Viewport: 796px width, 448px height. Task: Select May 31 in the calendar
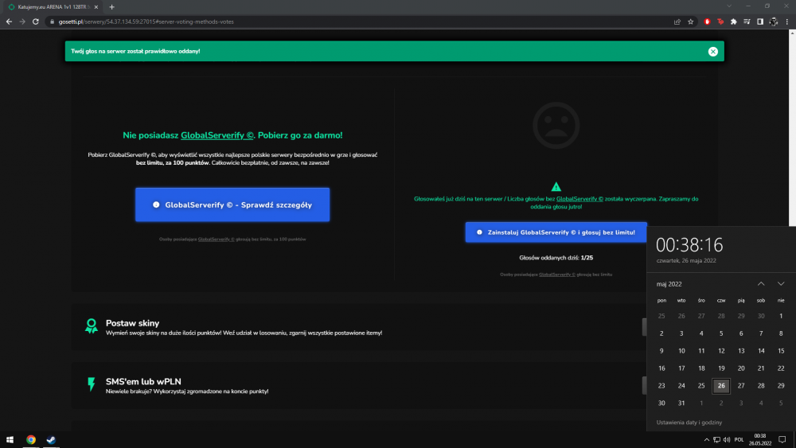(x=681, y=403)
